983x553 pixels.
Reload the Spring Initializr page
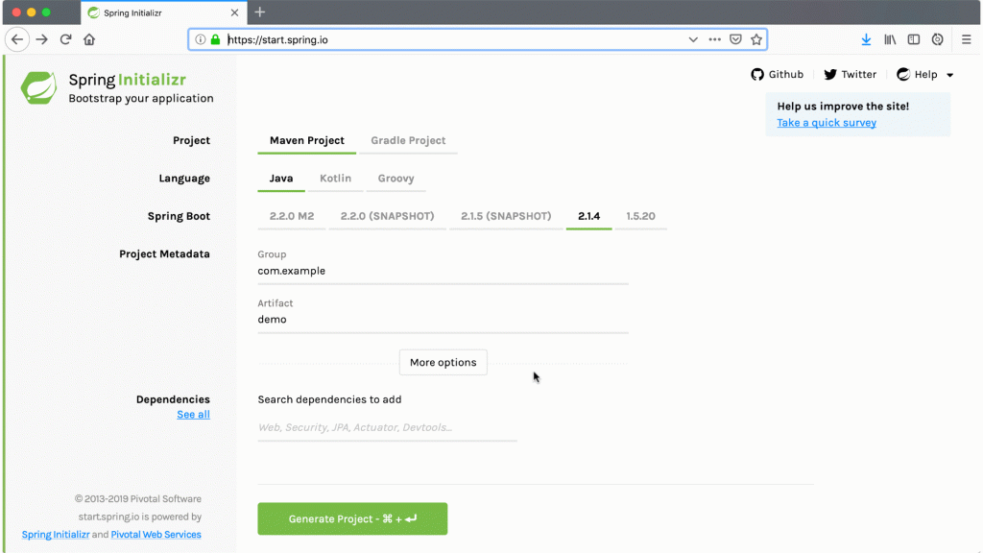pos(65,39)
